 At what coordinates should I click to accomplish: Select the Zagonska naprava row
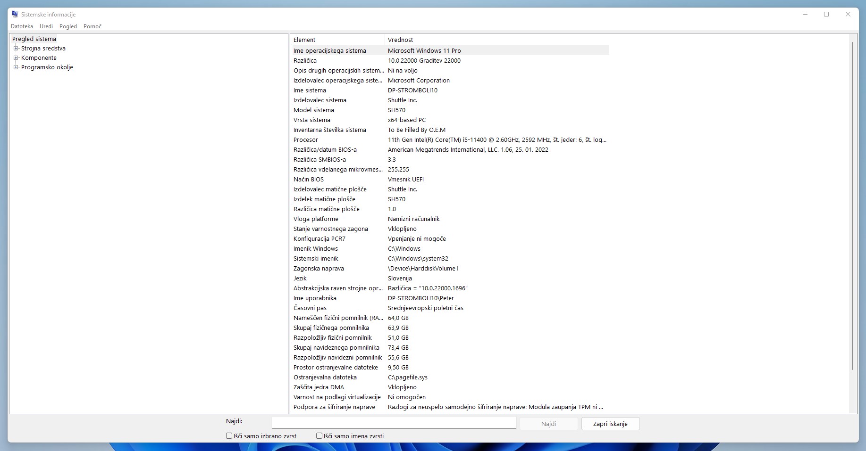(x=450, y=268)
